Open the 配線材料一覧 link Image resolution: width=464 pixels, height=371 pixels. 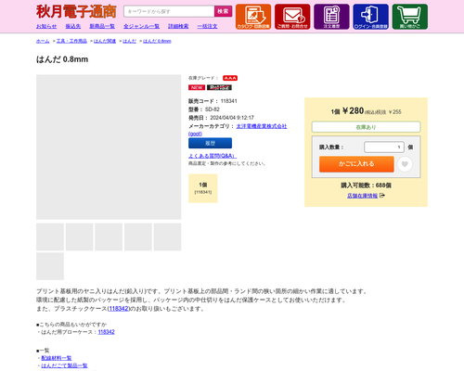(57, 358)
